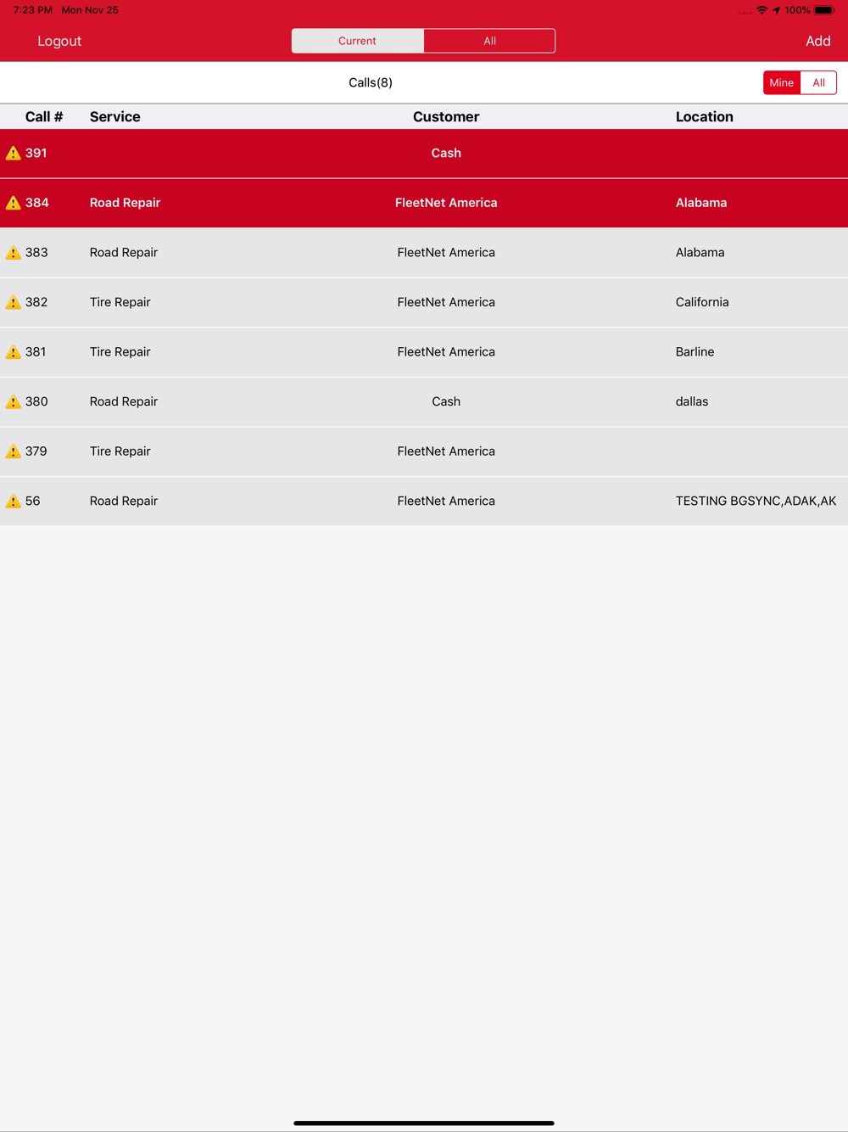Filter to Mine calls only
Screen dimensions: 848x1132
[x=782, y=82]
